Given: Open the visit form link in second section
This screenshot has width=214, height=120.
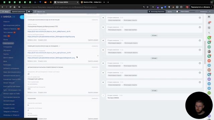Looking at the screenshot, I should pyautogui.click(x=49, y=53).
